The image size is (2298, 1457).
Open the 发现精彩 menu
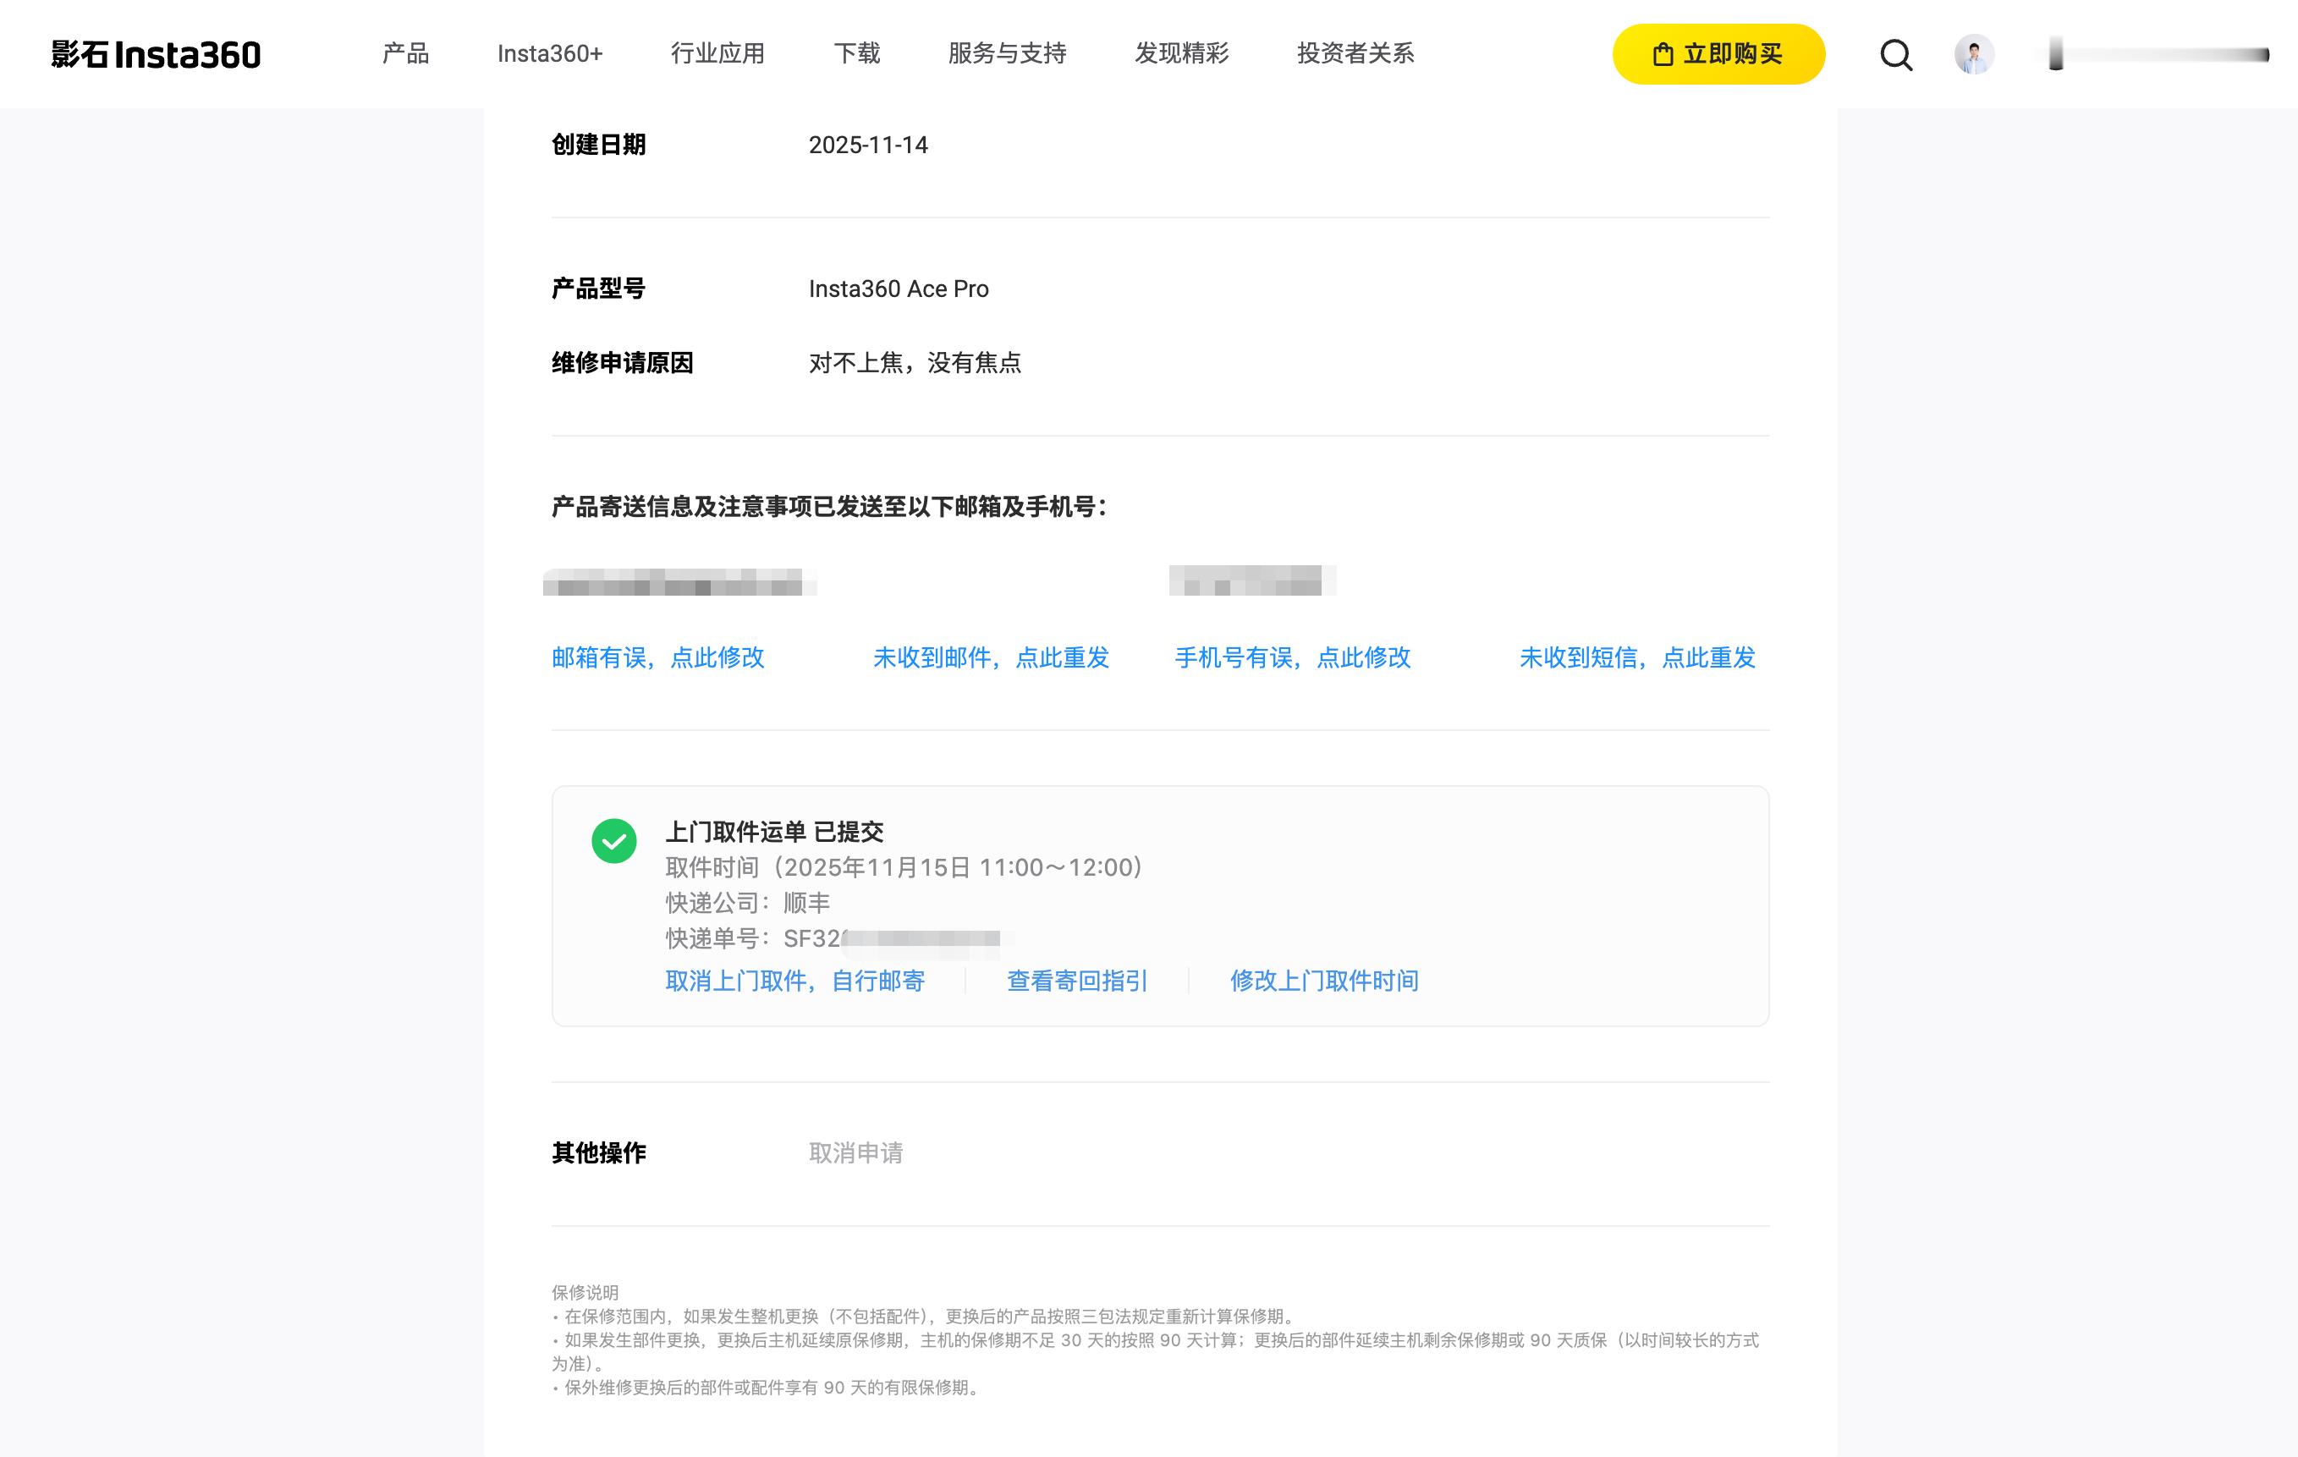point(1181,53)
